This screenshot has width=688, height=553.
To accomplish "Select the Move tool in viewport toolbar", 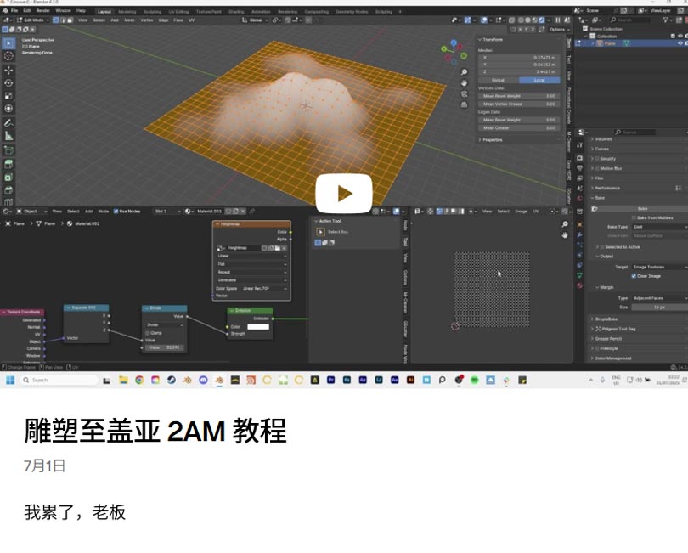I will pos(8,70).
